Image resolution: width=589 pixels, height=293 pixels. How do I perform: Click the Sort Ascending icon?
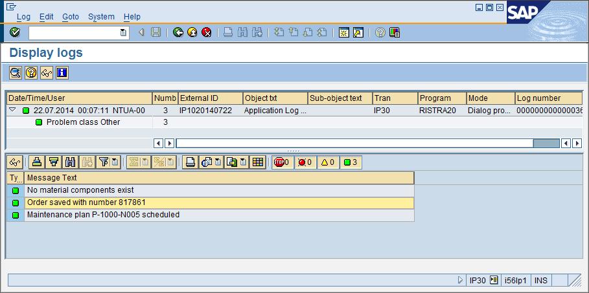click(x=36, y=162)
